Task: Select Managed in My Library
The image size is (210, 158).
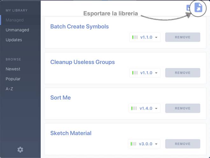Action: click(15, 20)
